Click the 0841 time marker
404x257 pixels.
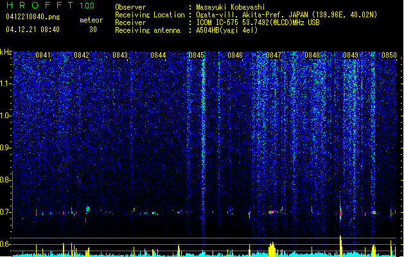[43, 55]
